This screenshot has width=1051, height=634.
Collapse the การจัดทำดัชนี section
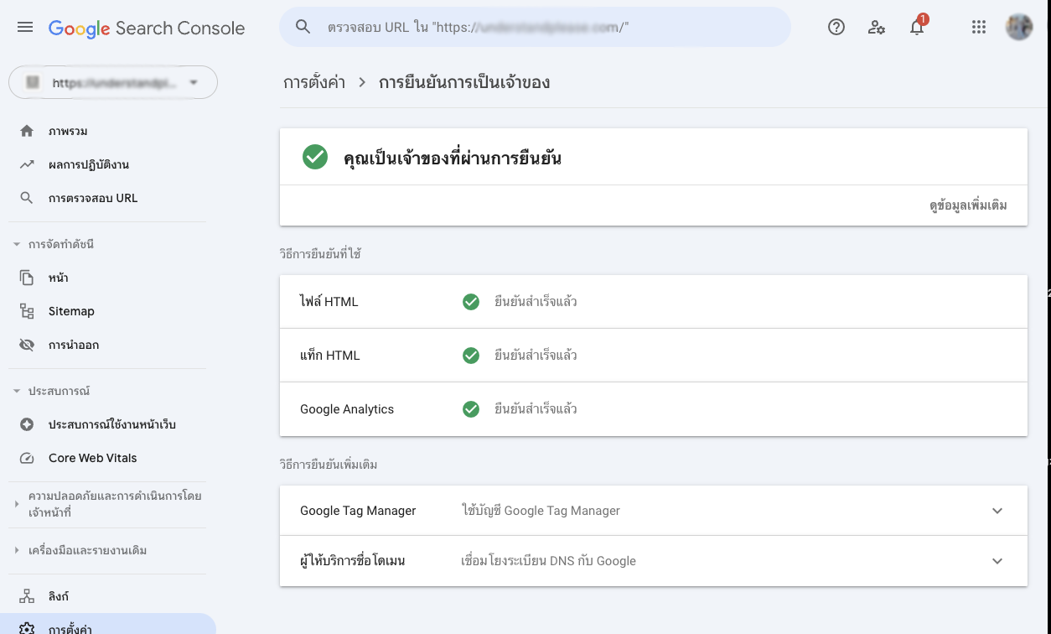[x=17, y=245]
